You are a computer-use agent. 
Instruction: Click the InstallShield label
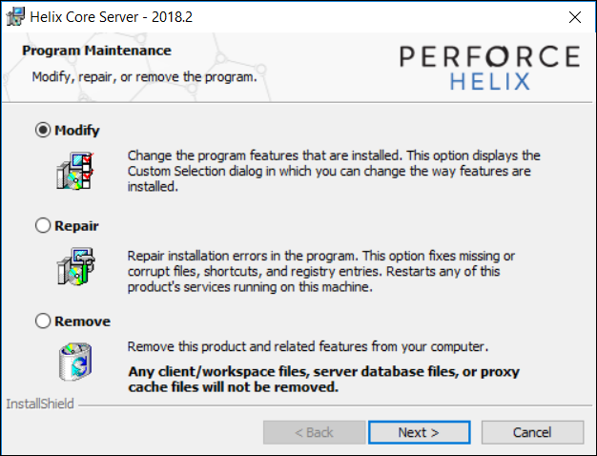(x=40, y=404)
